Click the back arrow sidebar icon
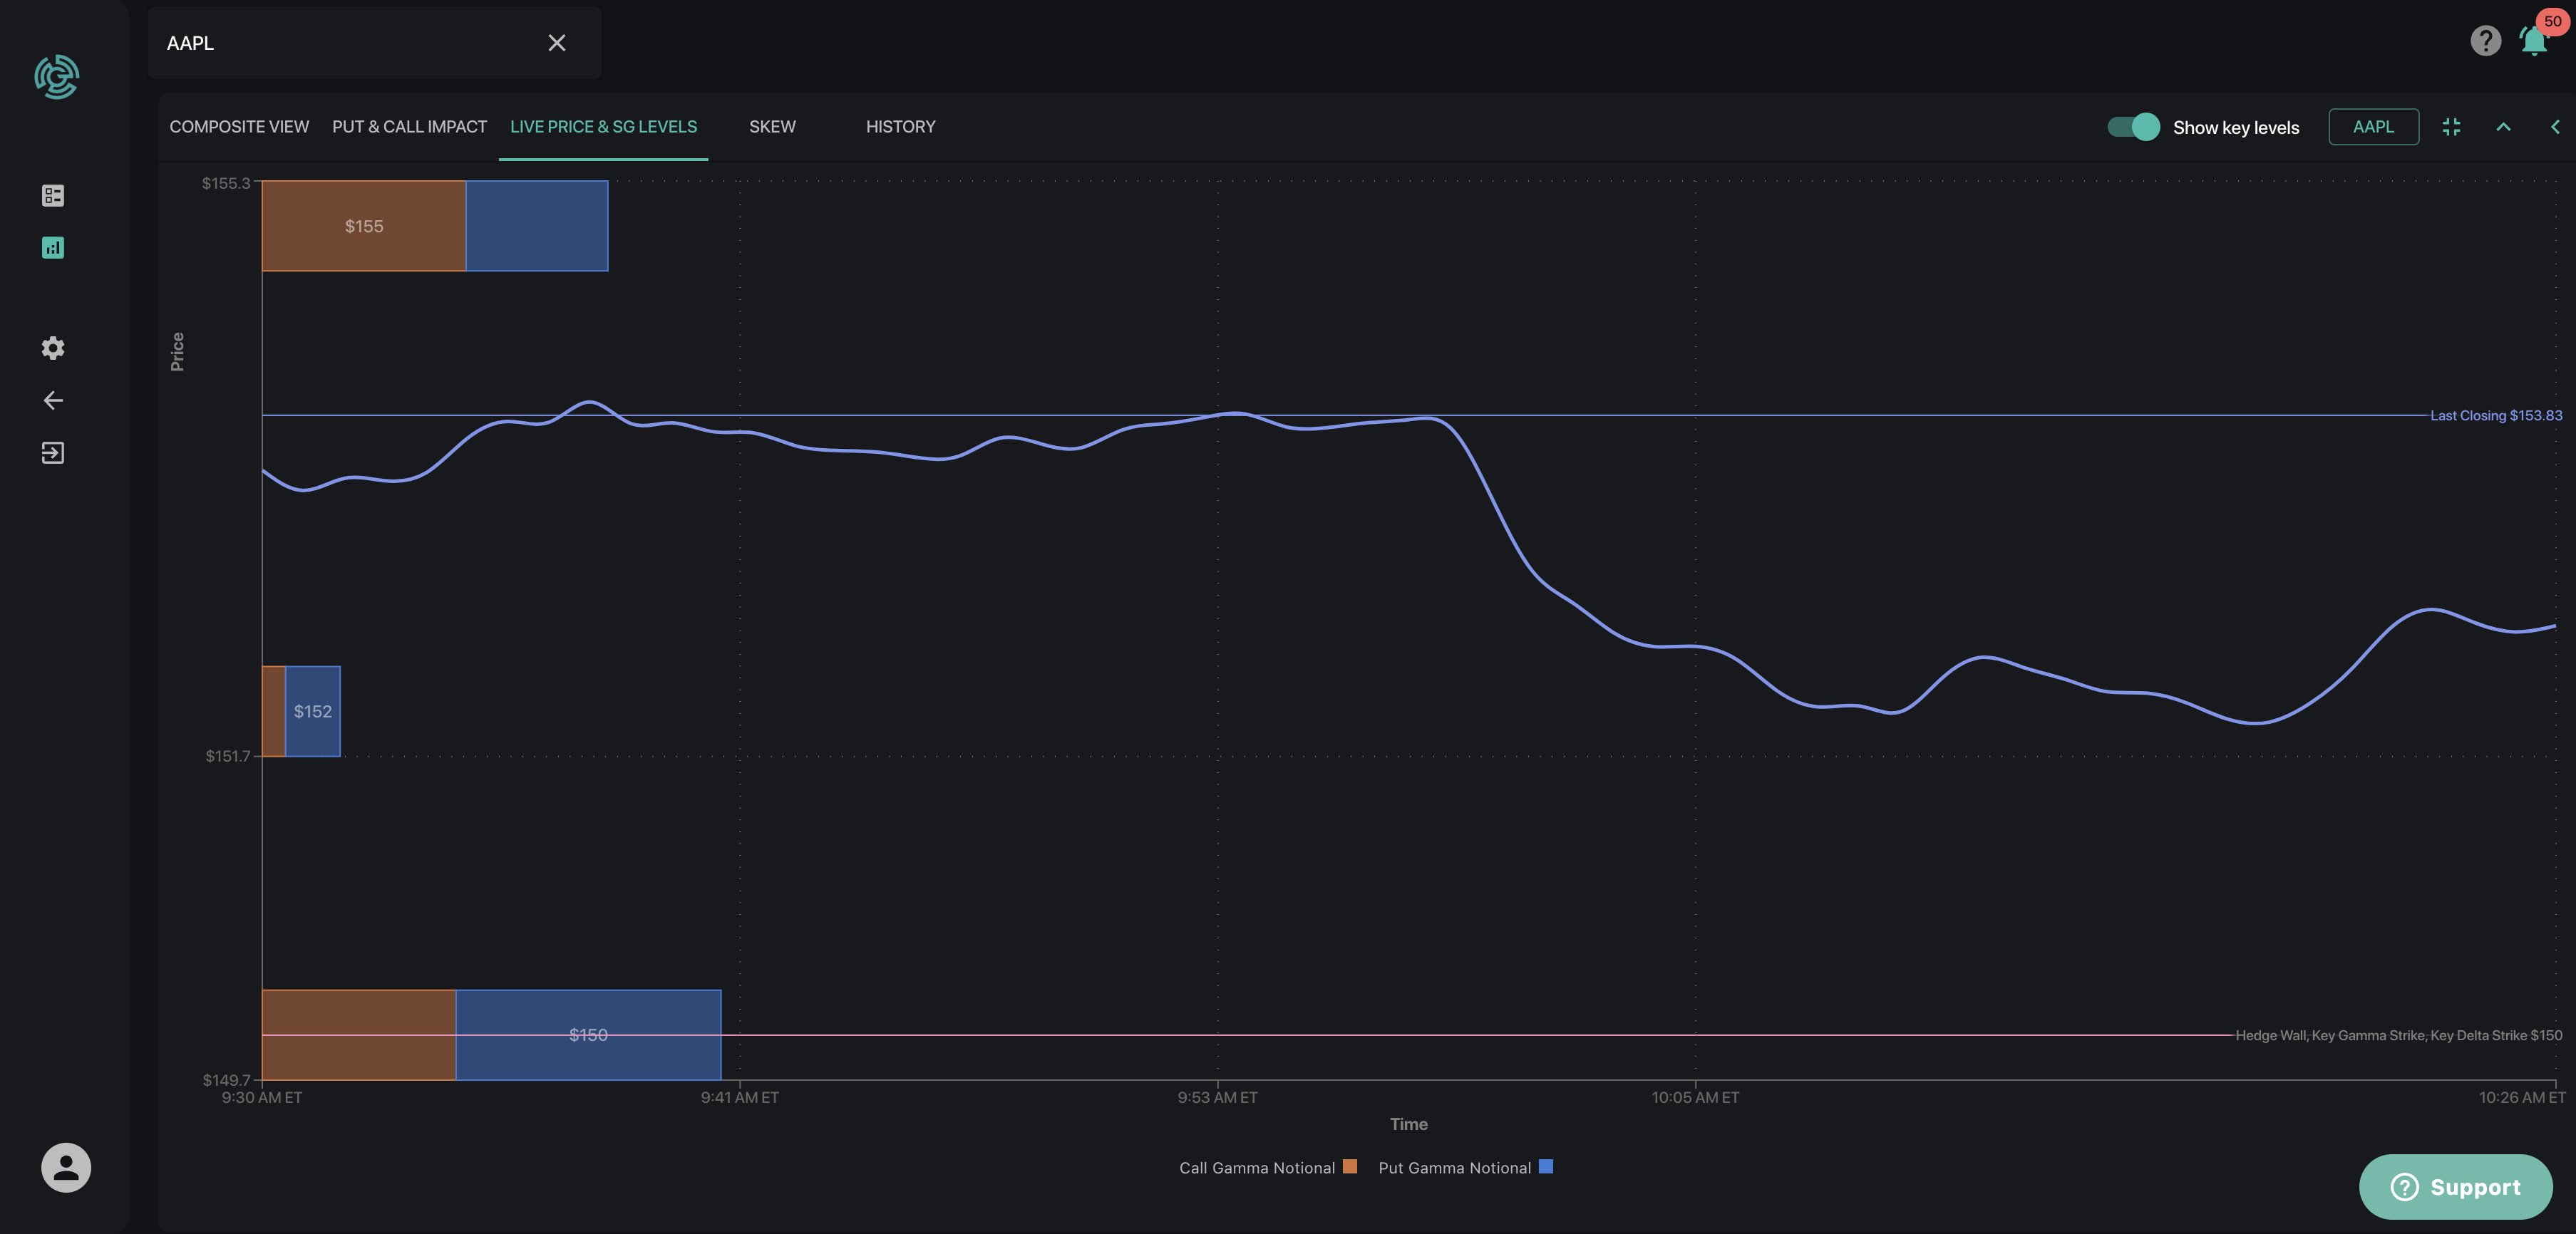 click(x=53, y=400)
